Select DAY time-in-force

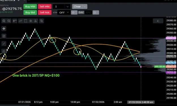[81, 12]
